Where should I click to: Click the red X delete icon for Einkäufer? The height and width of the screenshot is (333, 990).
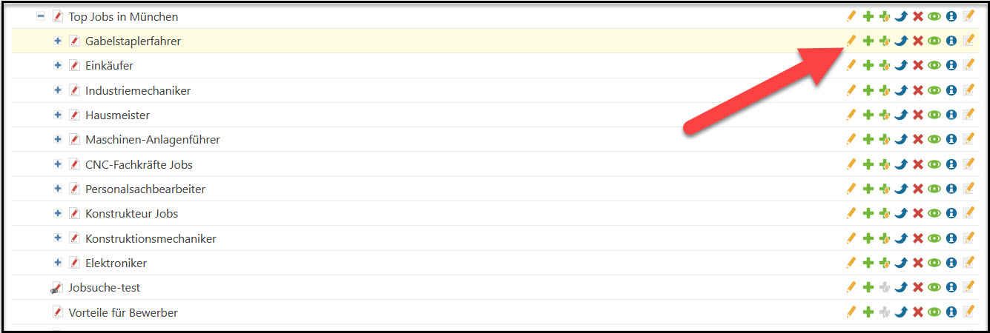[x=917, y=65]
